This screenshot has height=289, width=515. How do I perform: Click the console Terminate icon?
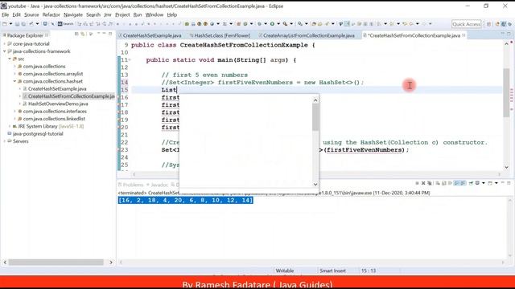click(417, 183)
